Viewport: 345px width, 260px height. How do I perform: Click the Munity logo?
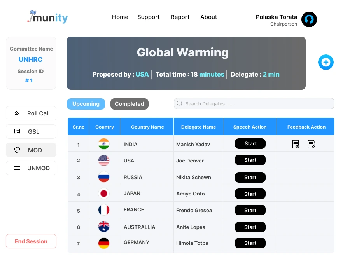tap(47, 17)
